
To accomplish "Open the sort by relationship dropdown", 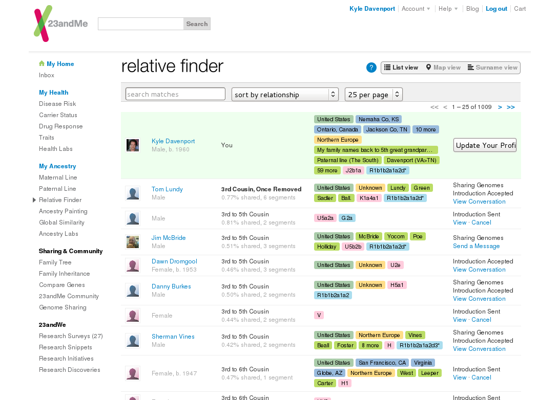I will (x=285, y=95).
